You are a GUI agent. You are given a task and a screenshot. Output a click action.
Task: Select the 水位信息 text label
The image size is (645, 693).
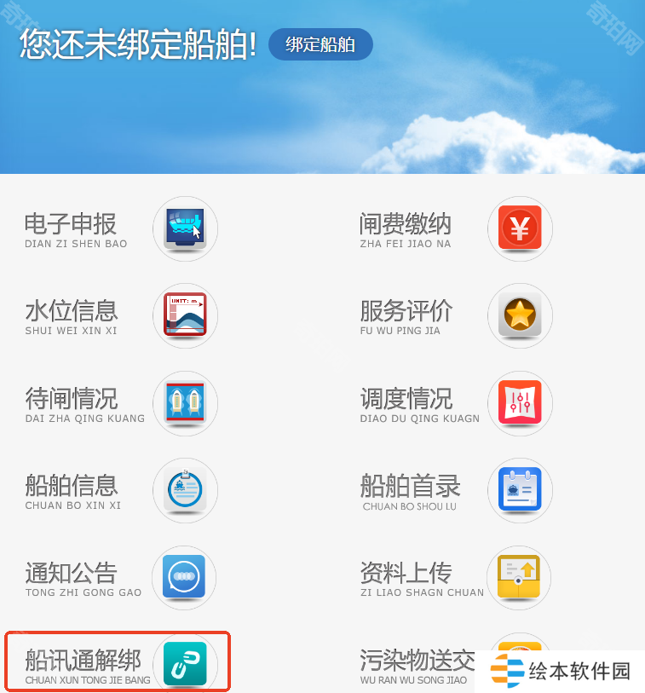tap(71, 311)
